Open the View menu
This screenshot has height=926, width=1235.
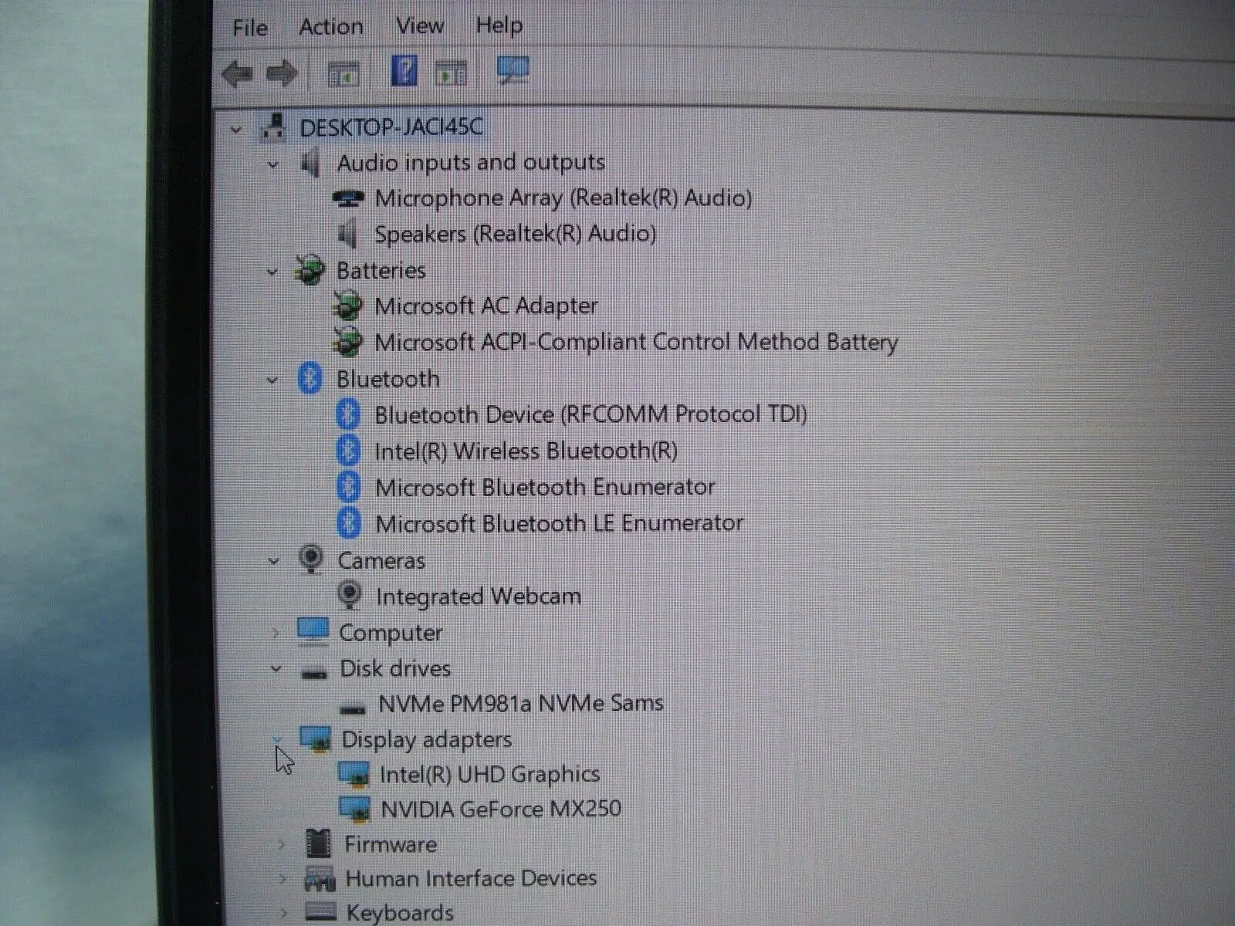(419, 25)
